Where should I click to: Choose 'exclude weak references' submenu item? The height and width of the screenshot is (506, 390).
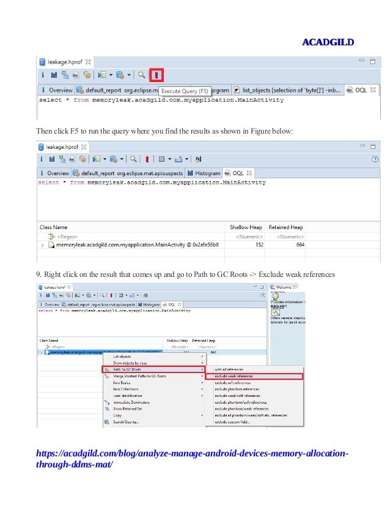point(254,376)
